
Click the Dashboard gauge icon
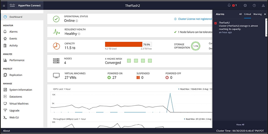tap(5, 17)
